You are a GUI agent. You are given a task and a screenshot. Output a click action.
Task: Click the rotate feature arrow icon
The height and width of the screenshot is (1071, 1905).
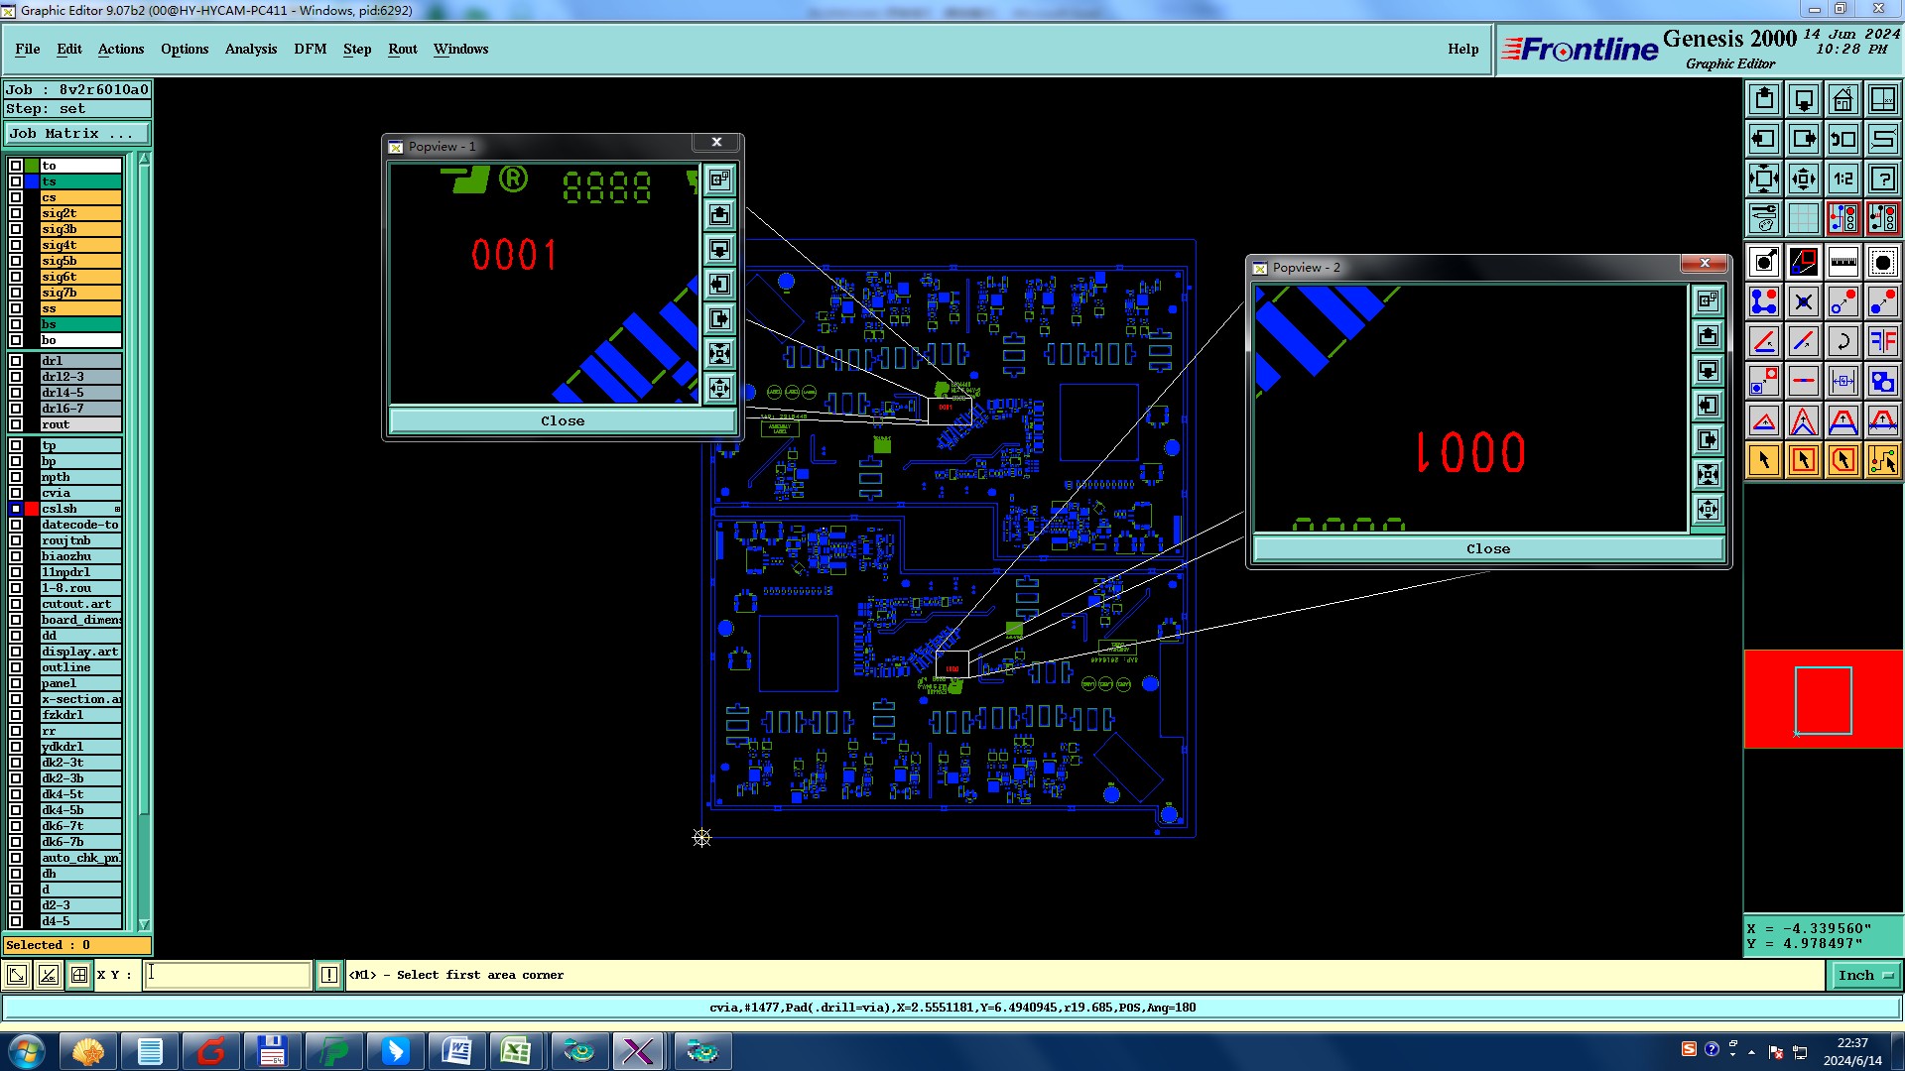1843,341
